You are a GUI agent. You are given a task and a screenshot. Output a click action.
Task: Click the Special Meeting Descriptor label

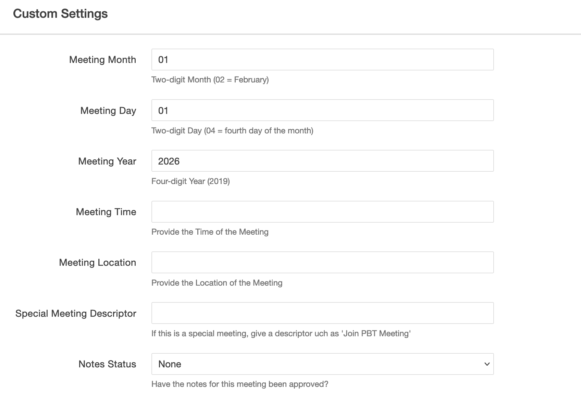coord(76,313)
